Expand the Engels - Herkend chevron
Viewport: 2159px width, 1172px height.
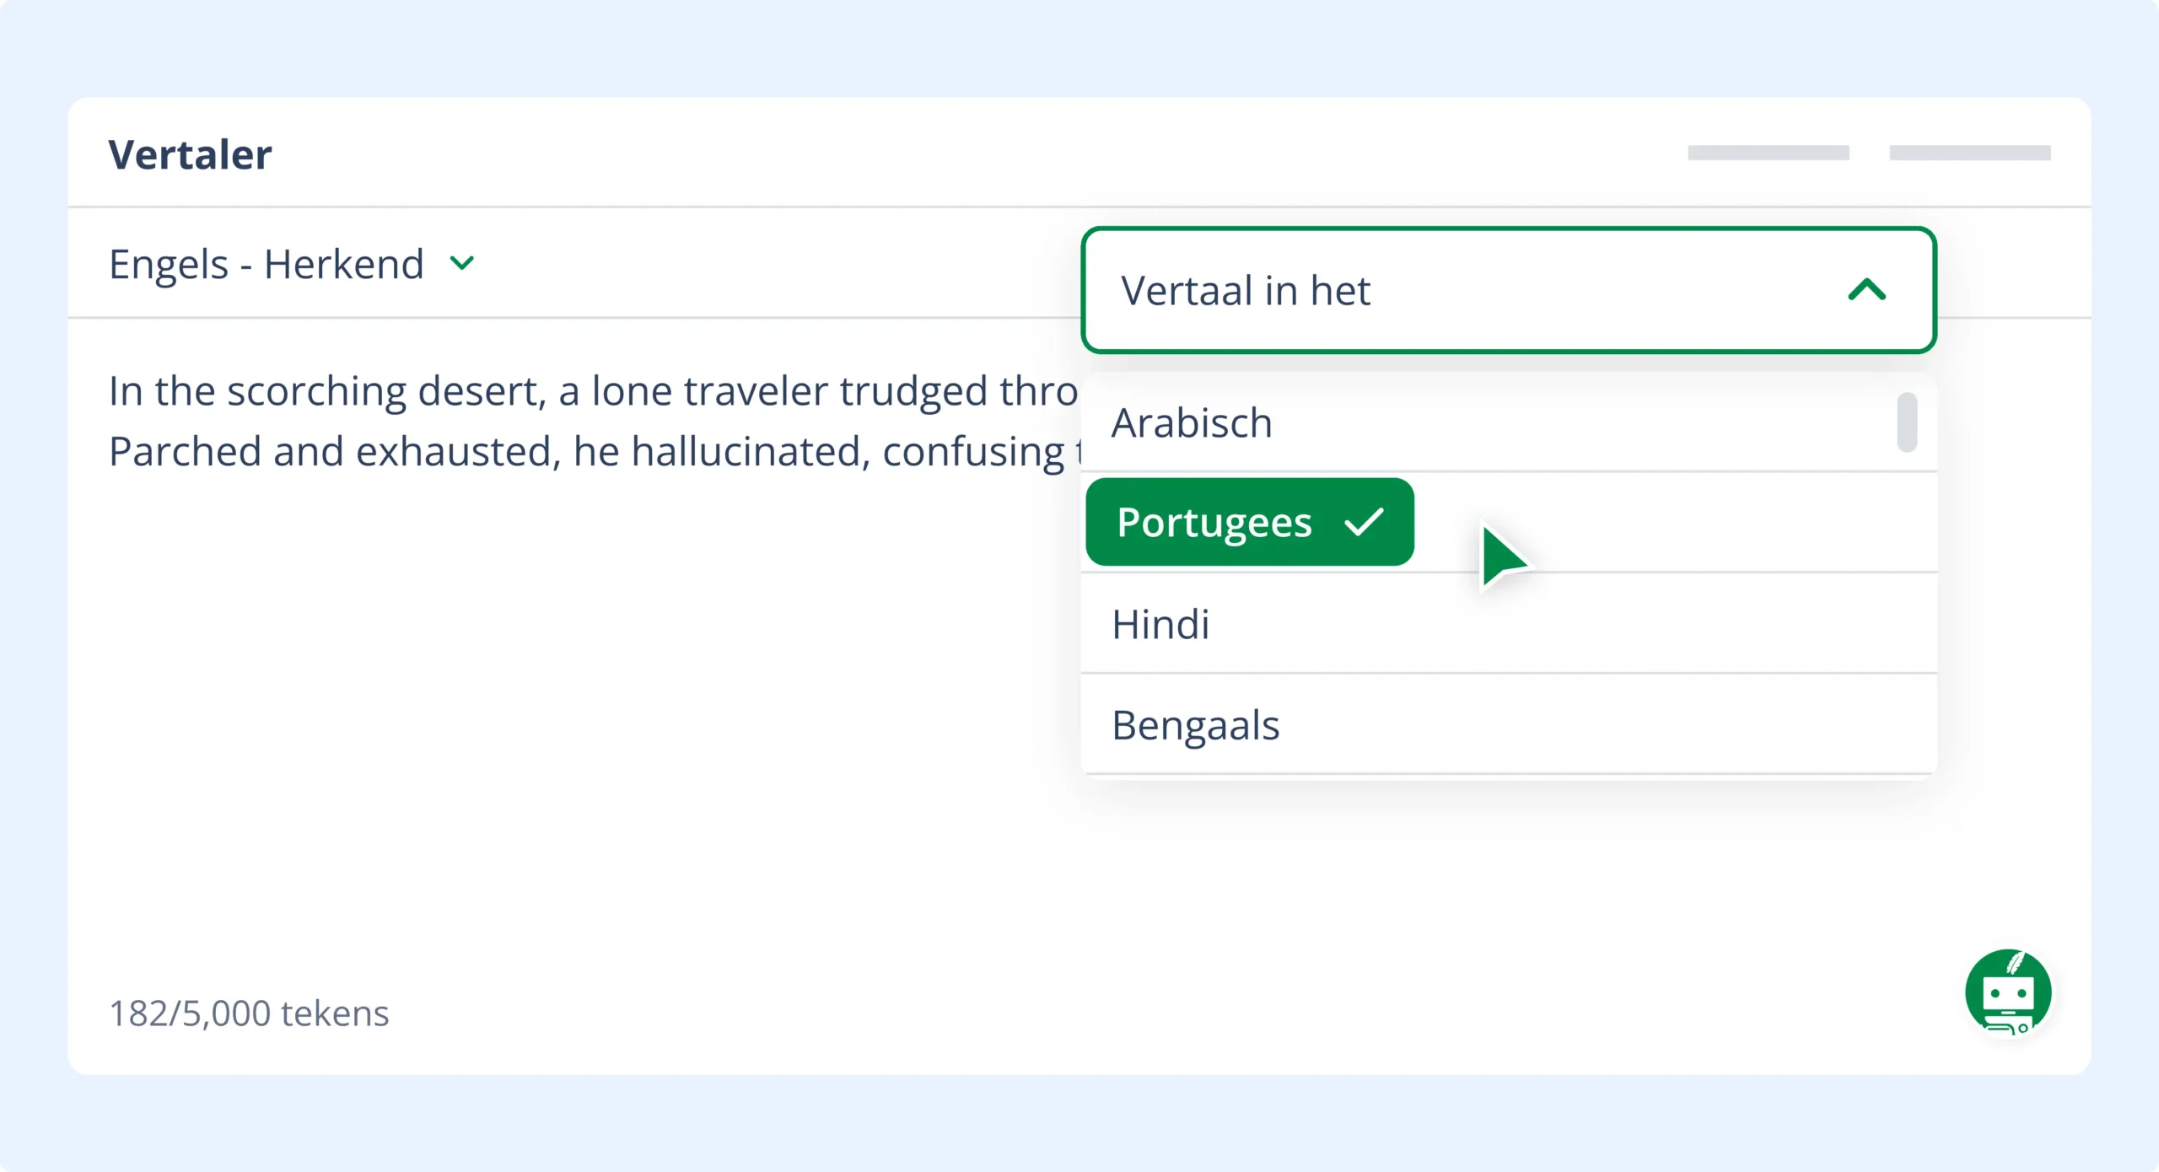(x=462, y=263)
